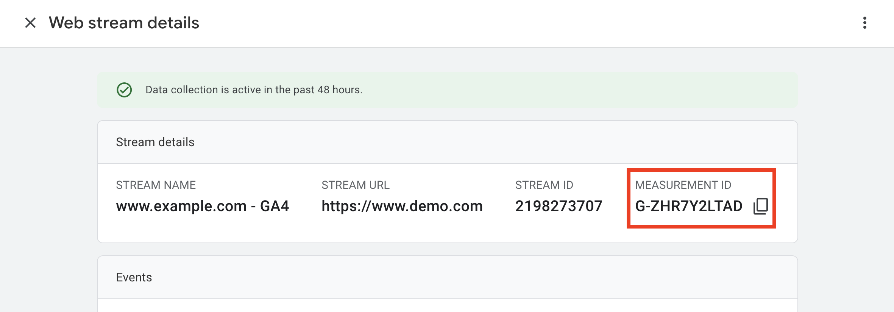The width and height of the screenshot is (894, 312).
Task: Click the data collection active banner text
Action: pos(254,90)
